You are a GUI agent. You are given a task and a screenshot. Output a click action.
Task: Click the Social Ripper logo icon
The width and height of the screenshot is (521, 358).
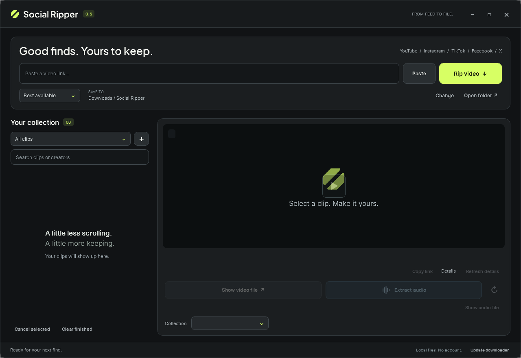[15, 14]
